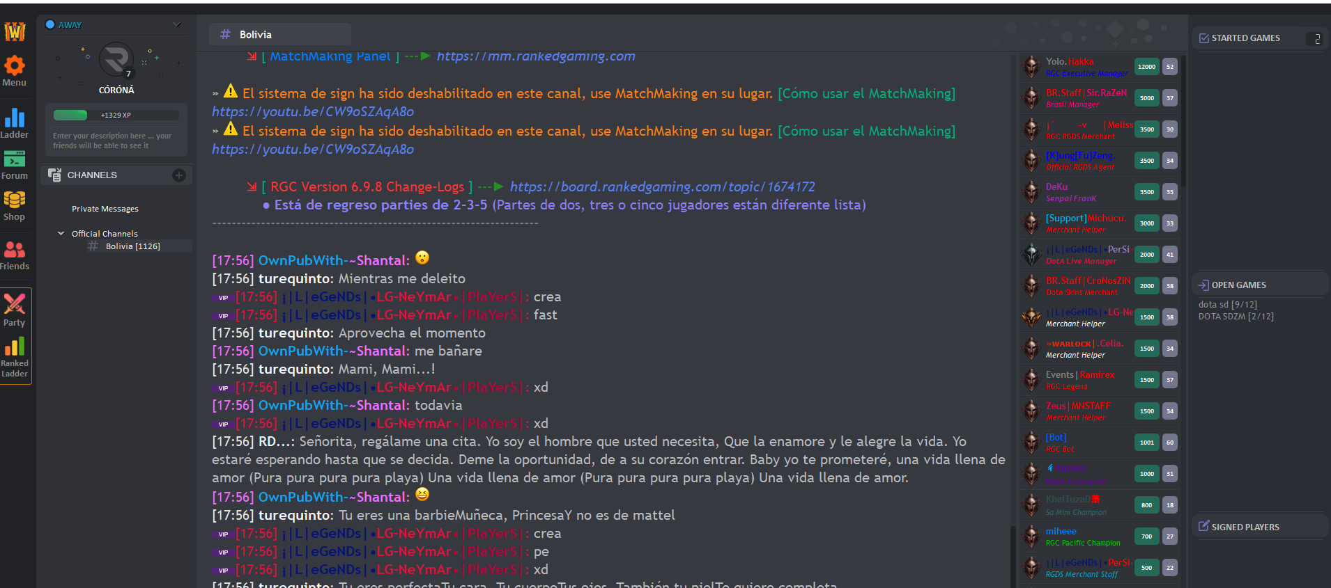
Task: Open the Party crossed swords icon
Action: 15,304
